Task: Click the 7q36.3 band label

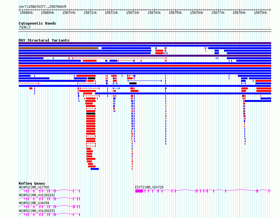Action: coord(25,27)
